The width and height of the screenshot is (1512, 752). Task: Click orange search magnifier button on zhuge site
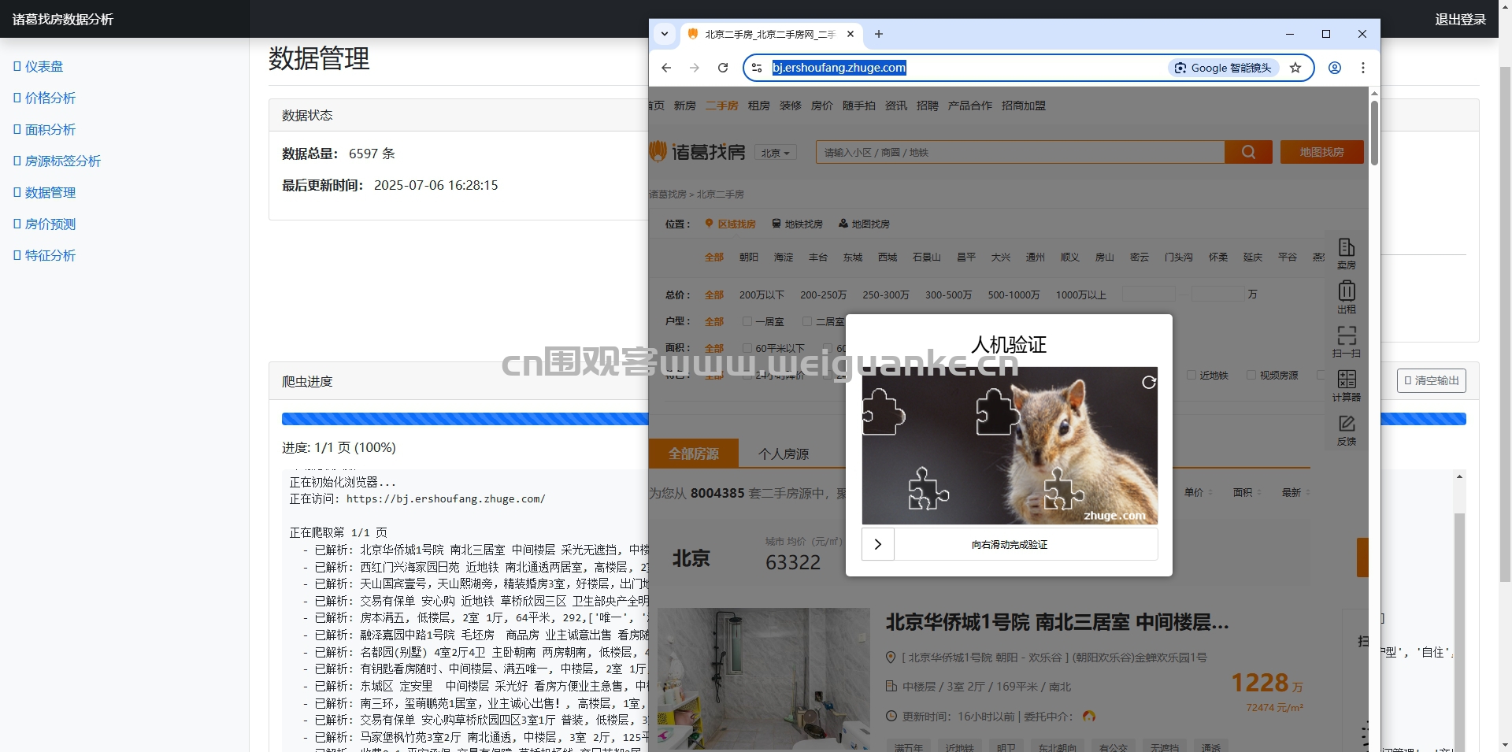(x=1249, y=152)
